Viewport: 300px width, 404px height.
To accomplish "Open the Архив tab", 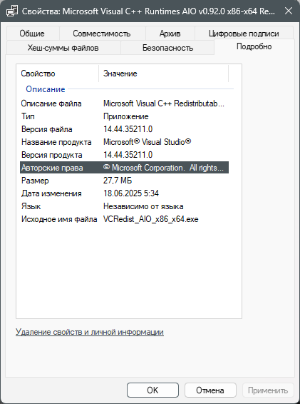I will pos(170,34).
